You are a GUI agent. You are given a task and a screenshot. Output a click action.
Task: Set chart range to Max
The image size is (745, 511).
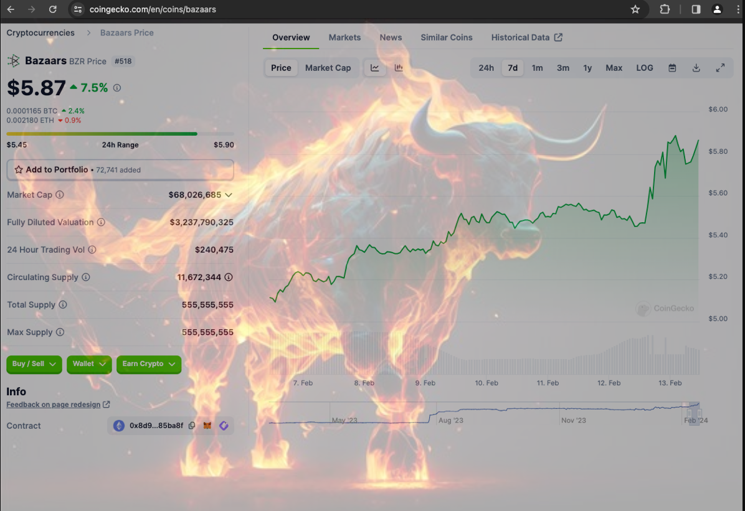tap(614, 68)
